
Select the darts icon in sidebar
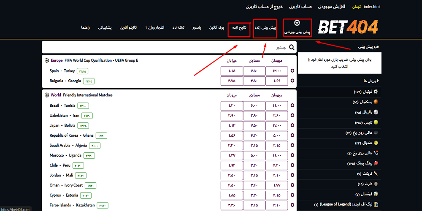pos(376,184)
